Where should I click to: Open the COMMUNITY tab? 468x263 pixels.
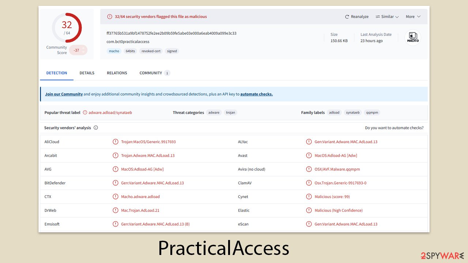tap(155, 73)
